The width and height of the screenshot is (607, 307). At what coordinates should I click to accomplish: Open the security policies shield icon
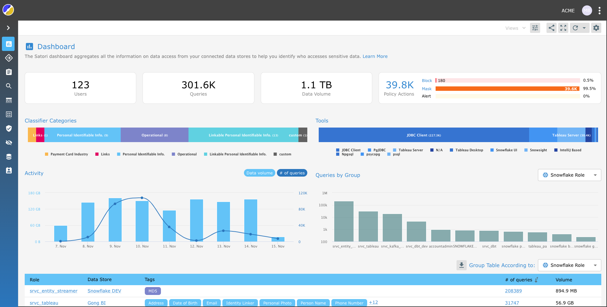click(8, 128)
